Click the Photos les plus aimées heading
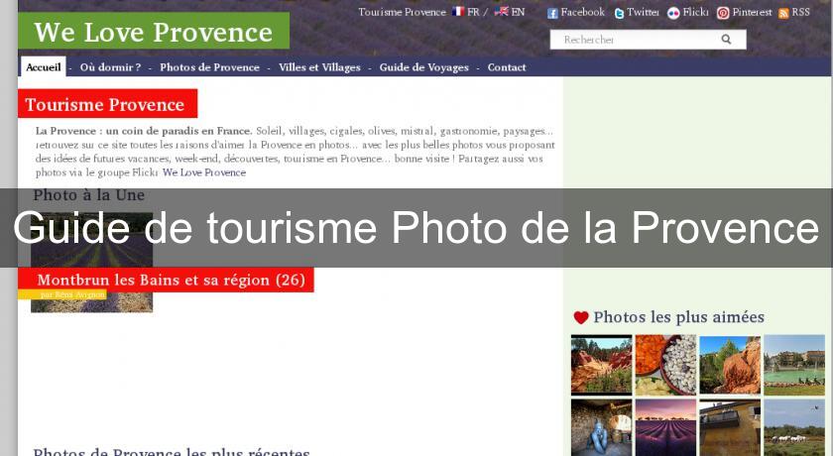The image size is (833, 456). (x=679, y=317)
